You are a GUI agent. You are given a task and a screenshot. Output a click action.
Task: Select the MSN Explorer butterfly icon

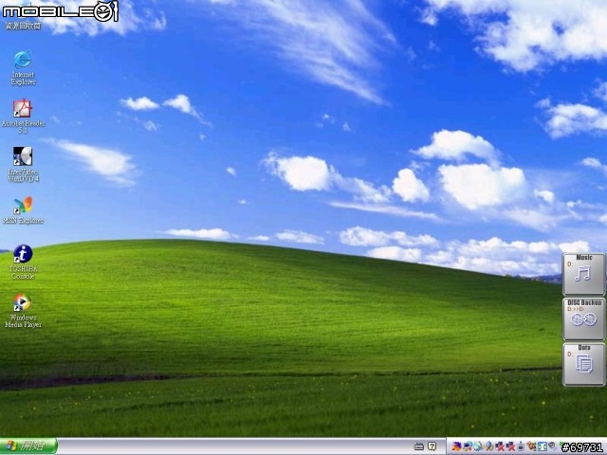pos(23,206)
